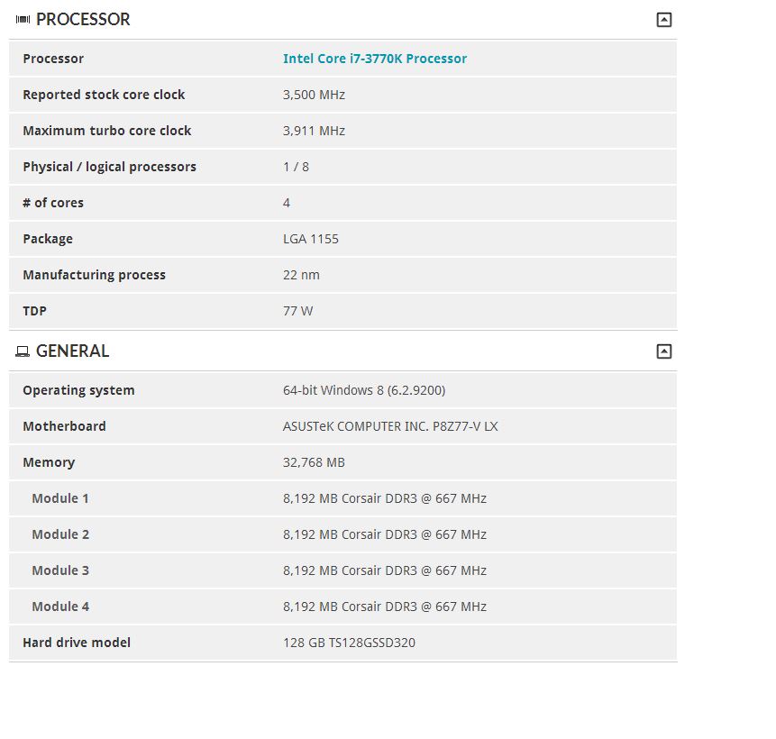Click the Hard drive model label
This screenshot has height=739, width=776.
(x=77, y=643)
